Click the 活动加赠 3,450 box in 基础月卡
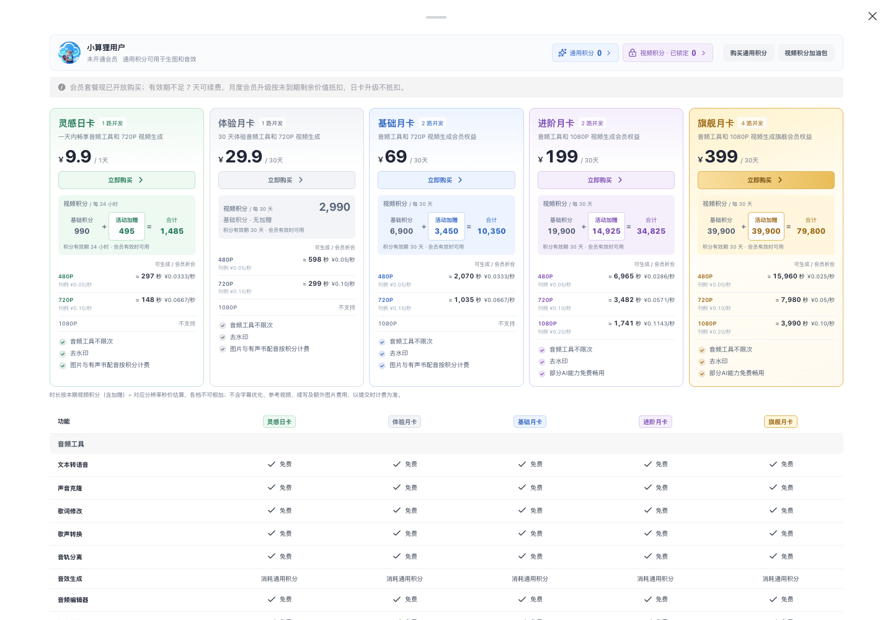 446,226
